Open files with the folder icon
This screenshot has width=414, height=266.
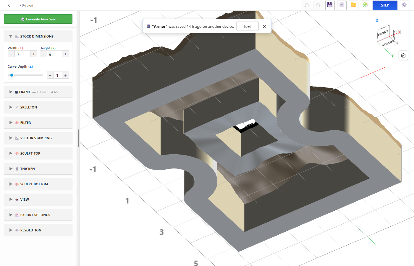point(354,5)
